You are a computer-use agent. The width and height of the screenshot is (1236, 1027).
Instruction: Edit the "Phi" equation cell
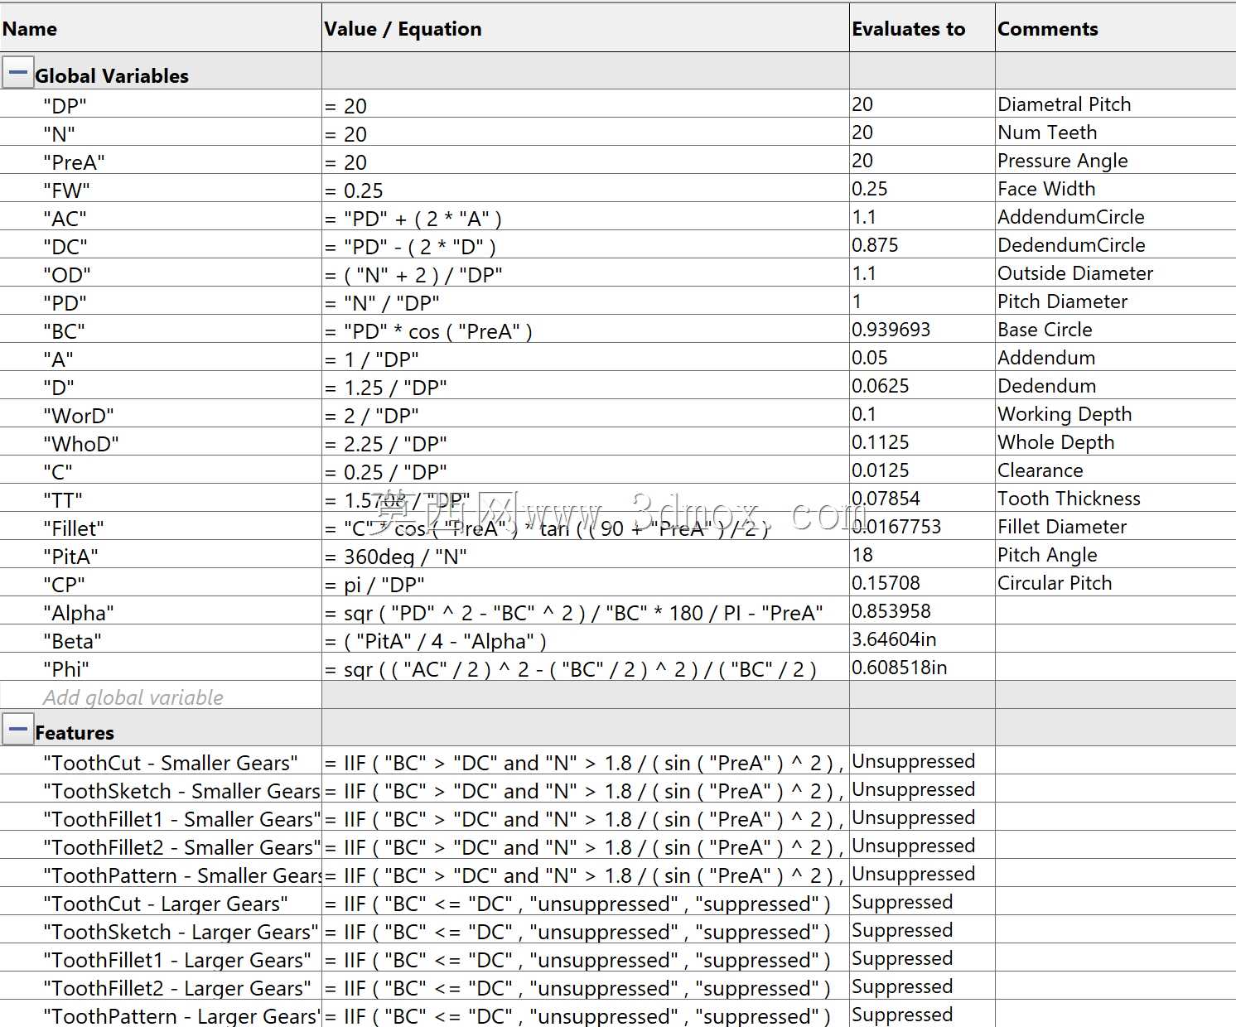coord(585,668)
